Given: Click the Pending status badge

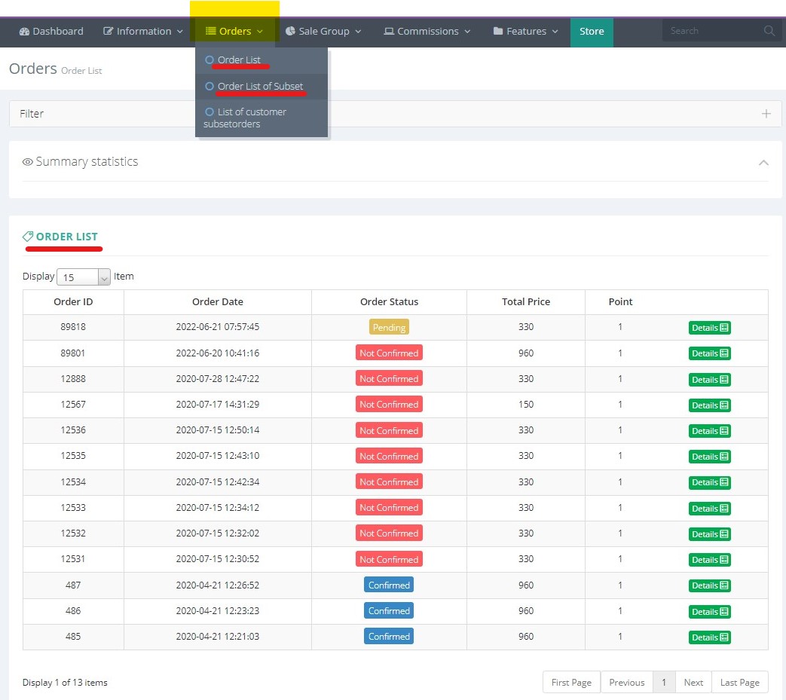Looking at the screenshot, I should pos(389,327).
